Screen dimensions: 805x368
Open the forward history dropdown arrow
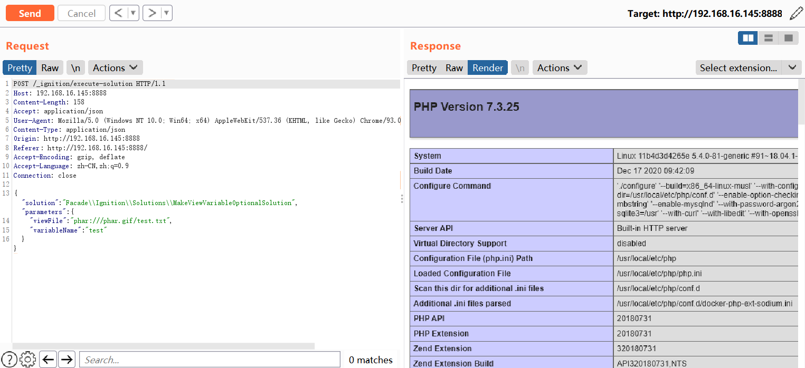(167, 13)
